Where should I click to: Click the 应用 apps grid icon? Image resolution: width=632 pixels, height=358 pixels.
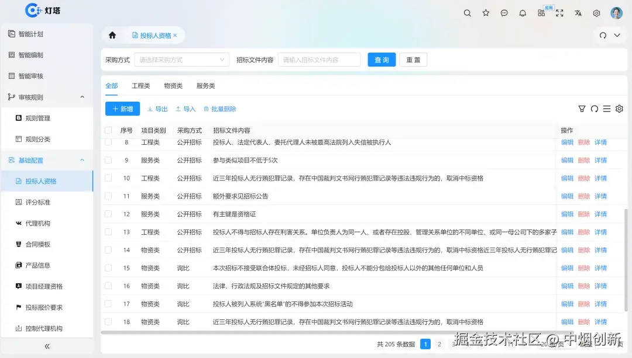541,13
